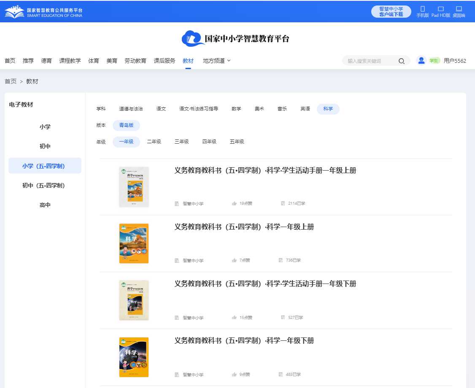Click the search magnifier icon

401,61
